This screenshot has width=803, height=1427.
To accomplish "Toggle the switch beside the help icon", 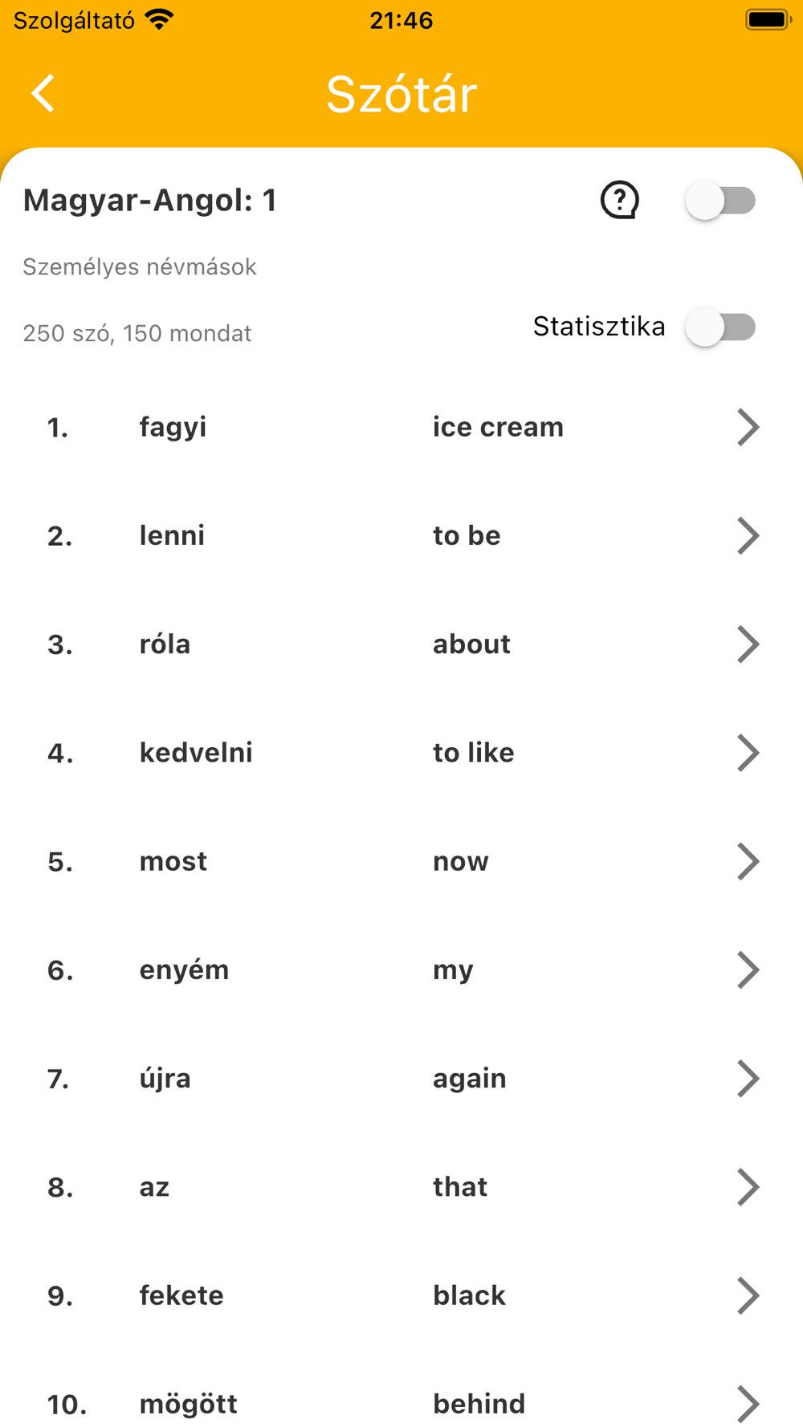I will click(721, 201).
